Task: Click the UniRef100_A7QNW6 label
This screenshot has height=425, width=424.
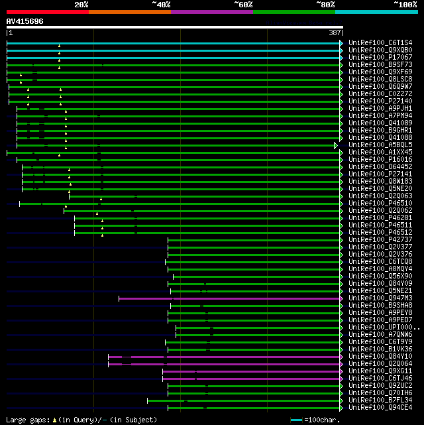Action: [x=380, y=334]
